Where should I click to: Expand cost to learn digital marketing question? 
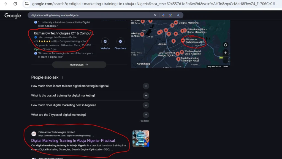[x=90, y=86]
